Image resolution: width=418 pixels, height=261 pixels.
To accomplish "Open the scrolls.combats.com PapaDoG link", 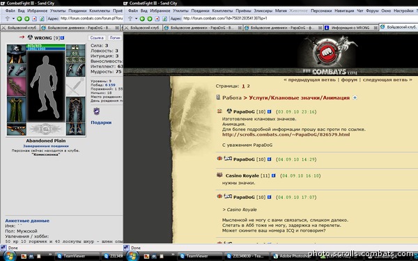I will (286, 134).
